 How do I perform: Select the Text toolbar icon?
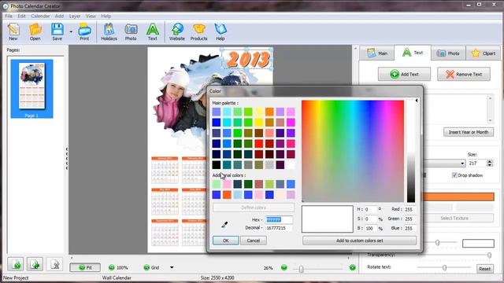point(152,32)
